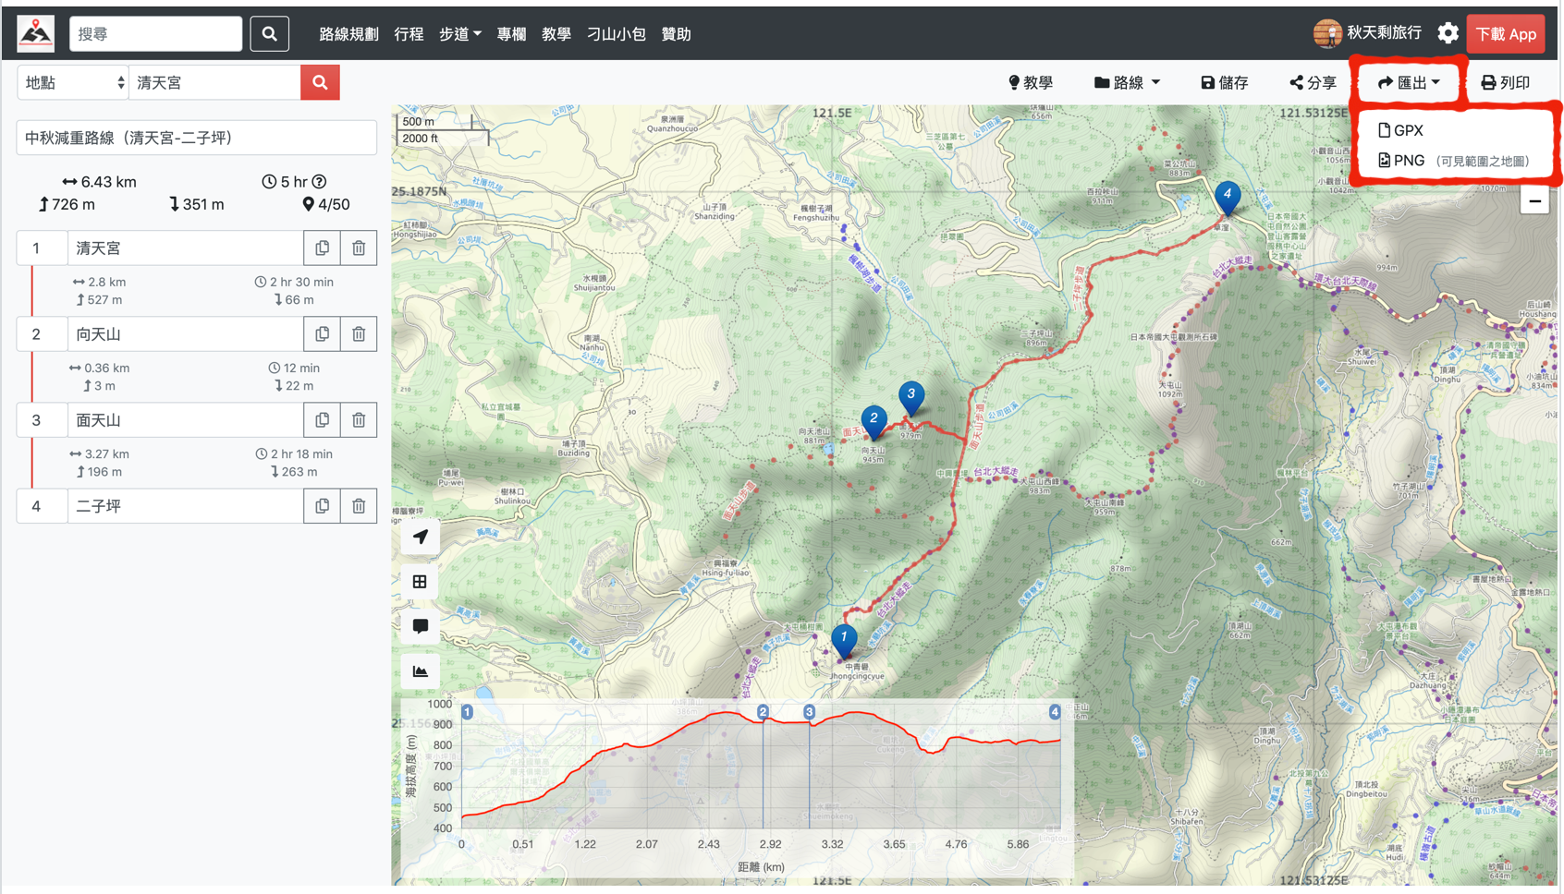Screen dimensions: 1564x894
Task: Click the waypoint 3 name field 面天山
Action: point(185,419)
